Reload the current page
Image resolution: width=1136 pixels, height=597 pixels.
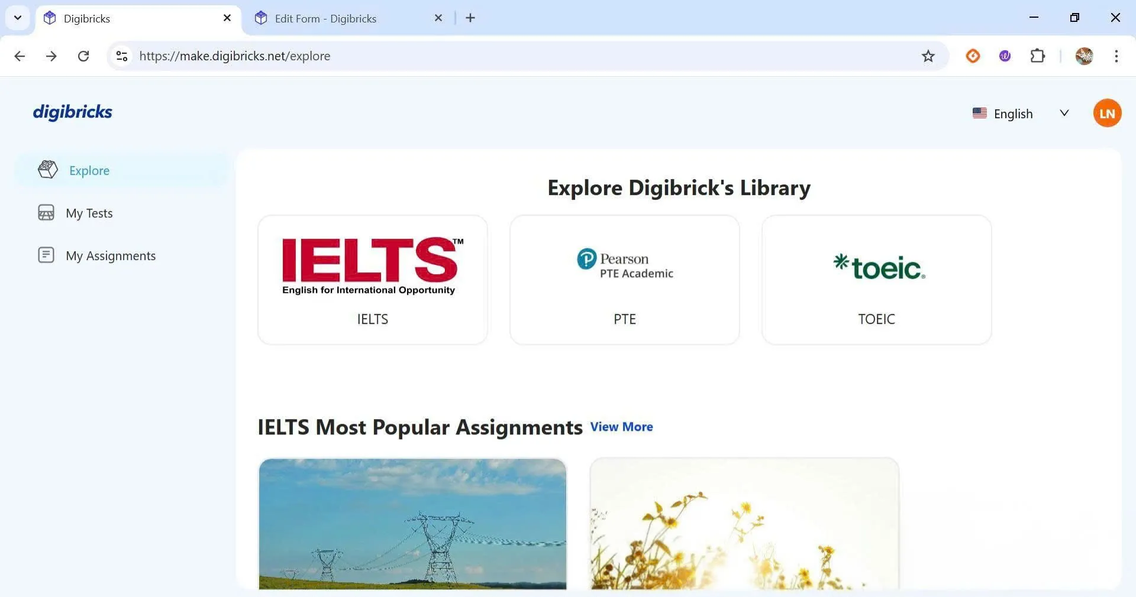coord(83,56)
